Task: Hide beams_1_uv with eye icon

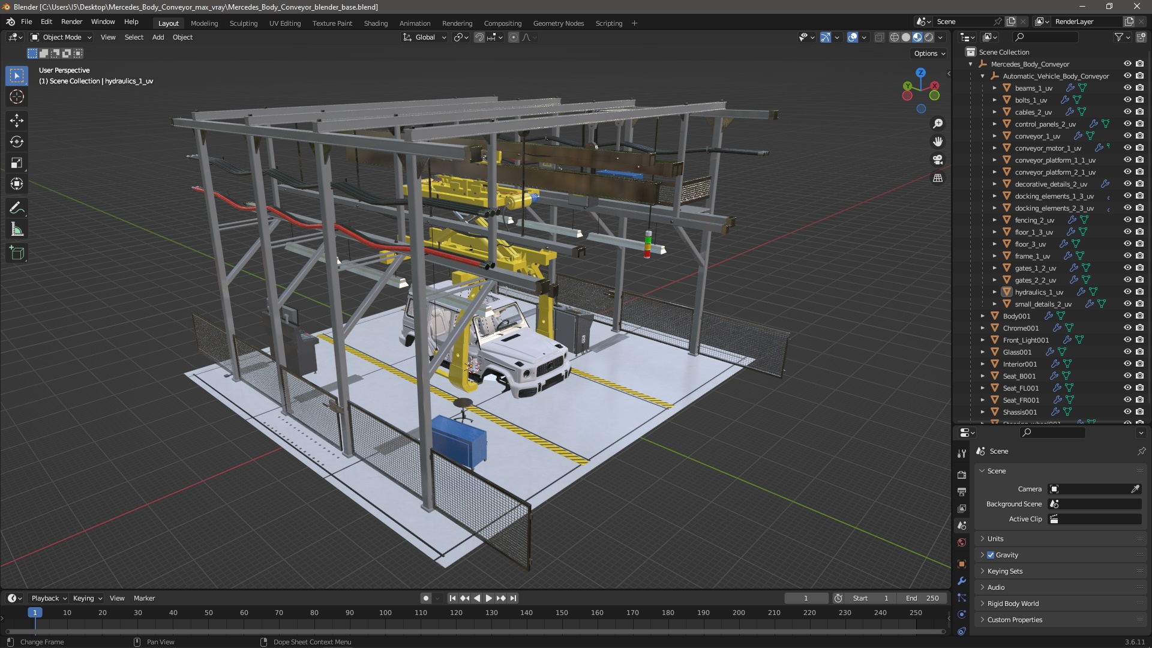Action: 1127,88
